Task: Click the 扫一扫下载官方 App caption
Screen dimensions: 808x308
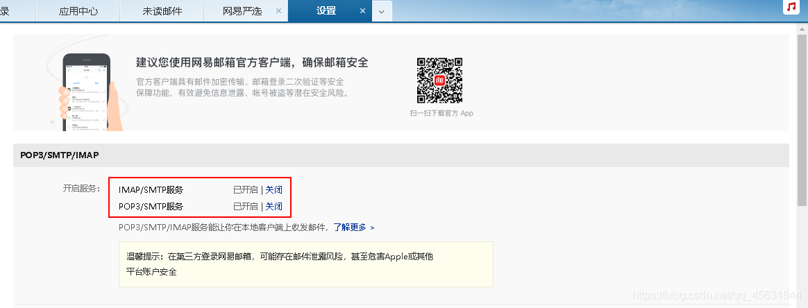Action: click(441, 113)
